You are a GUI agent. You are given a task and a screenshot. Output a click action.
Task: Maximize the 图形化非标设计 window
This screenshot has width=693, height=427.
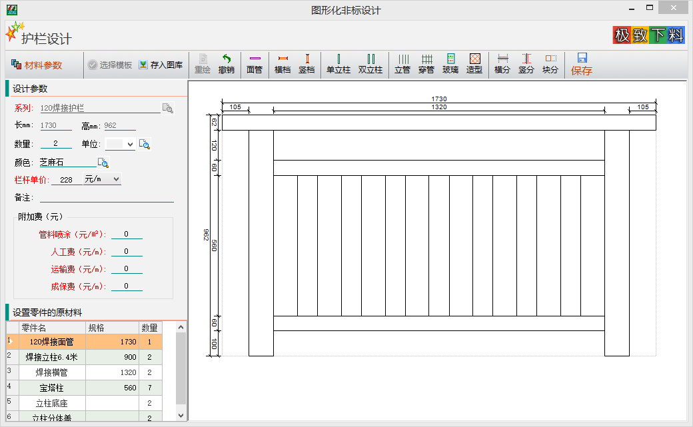tap(649, 8)
